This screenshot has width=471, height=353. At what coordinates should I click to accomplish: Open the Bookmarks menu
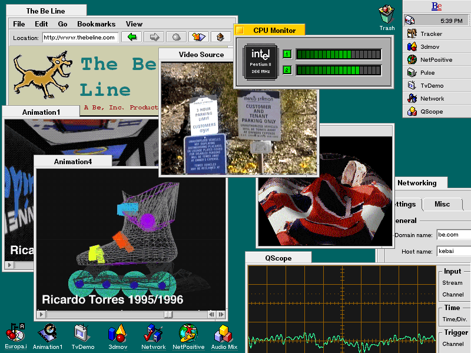click(97, 24)
